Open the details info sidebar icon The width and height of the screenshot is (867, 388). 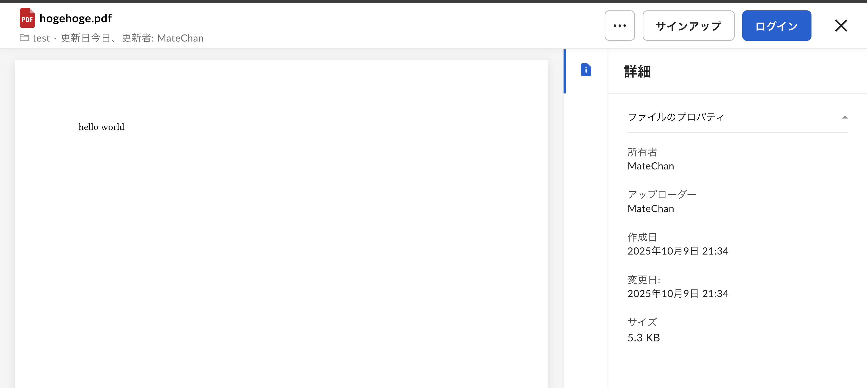(586, 70)
